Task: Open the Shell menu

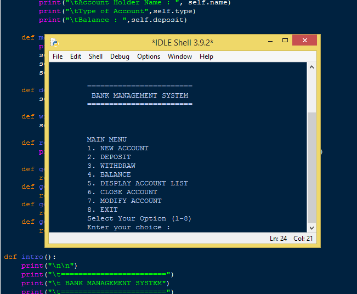Action: tap(95, 56)
